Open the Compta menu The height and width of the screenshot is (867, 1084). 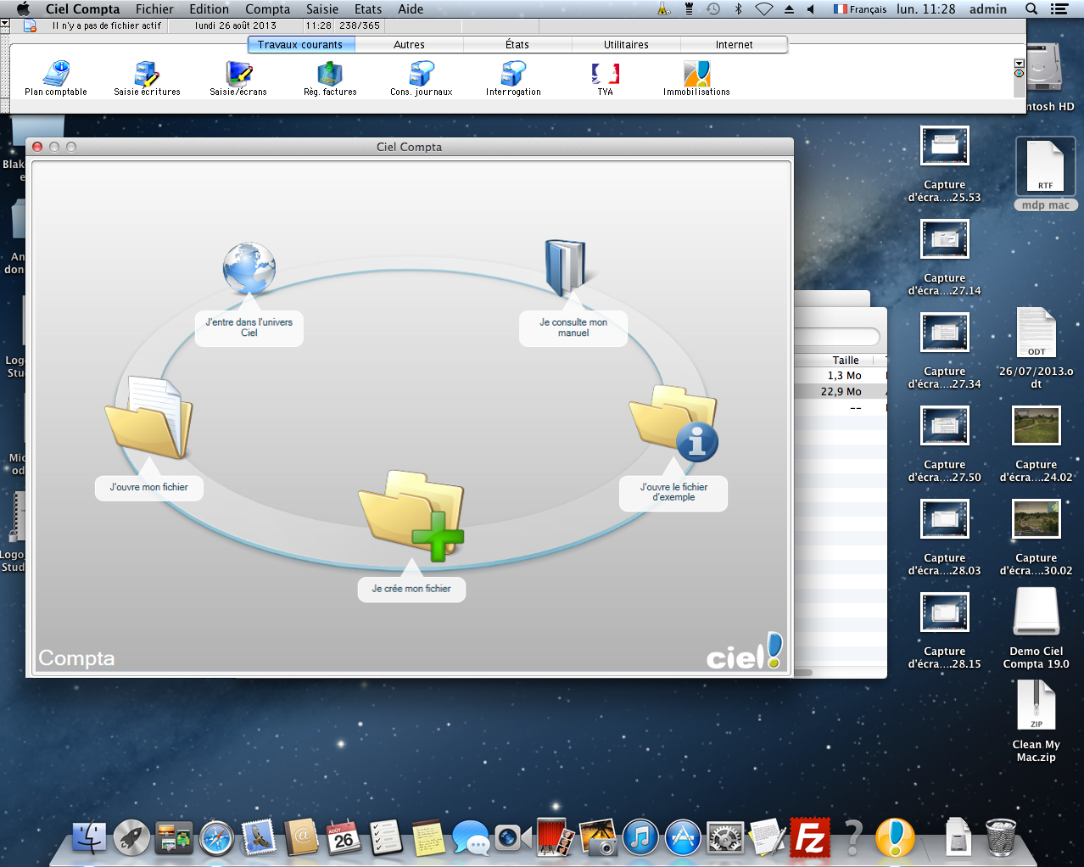click(268, 9)
